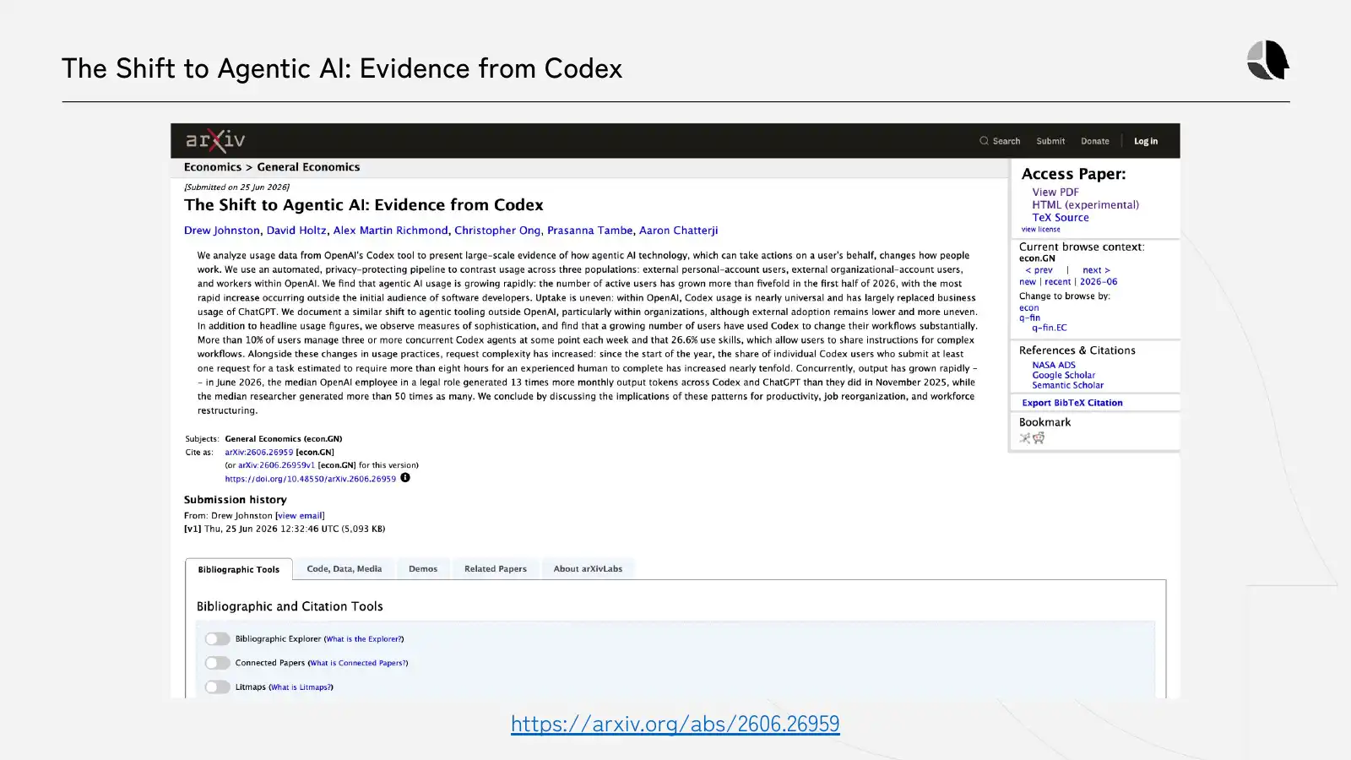Image resolution: width=1351 pixels, height=760 pixels.
Task: Open the new listings link
Action: point(1027,282)
